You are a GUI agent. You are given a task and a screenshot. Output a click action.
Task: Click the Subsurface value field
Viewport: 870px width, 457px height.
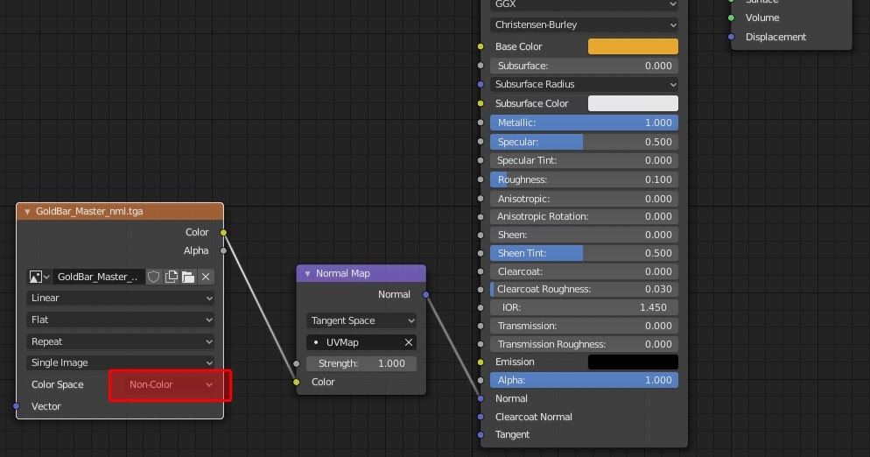pyautogui.click(x=585, y=66)
